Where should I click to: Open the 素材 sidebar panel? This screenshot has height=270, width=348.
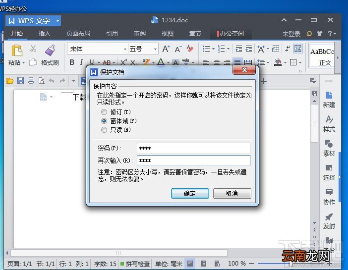tap(329, 148)
